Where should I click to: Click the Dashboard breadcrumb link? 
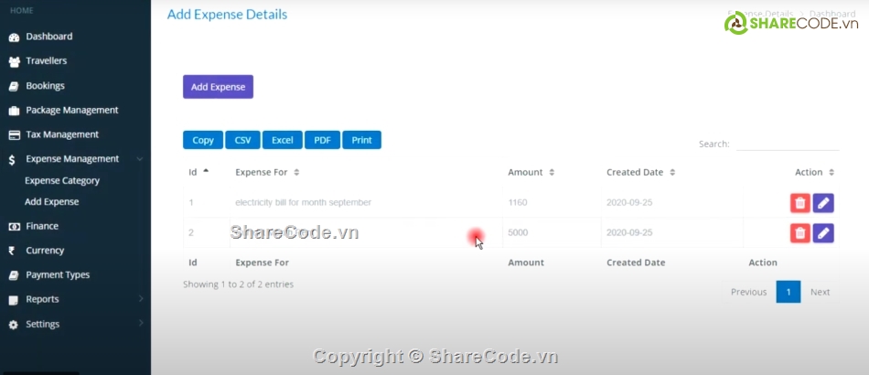tap(832, 14)
